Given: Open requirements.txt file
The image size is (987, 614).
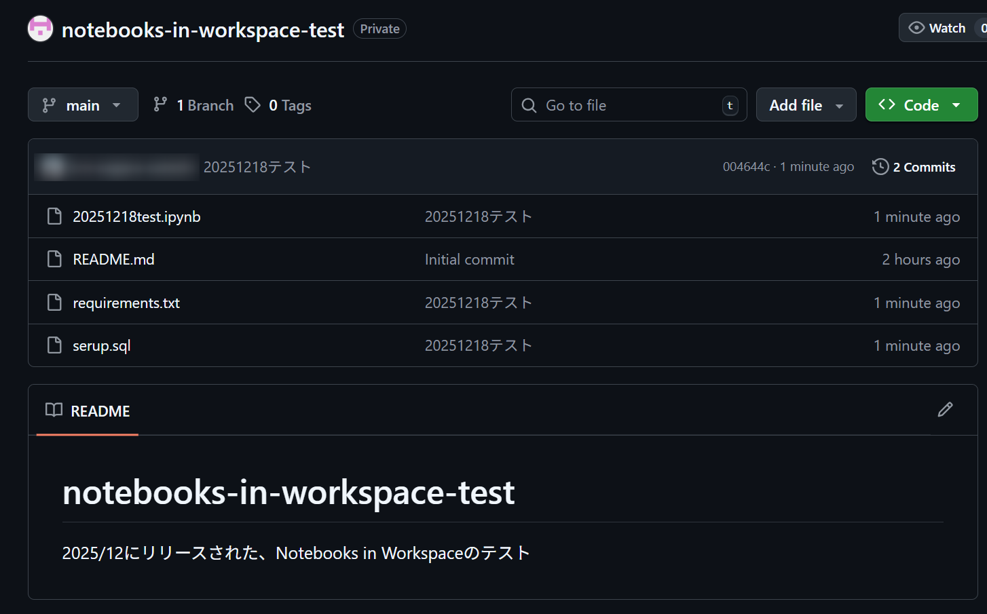Looking at the screenshot, I should (126, 303).
